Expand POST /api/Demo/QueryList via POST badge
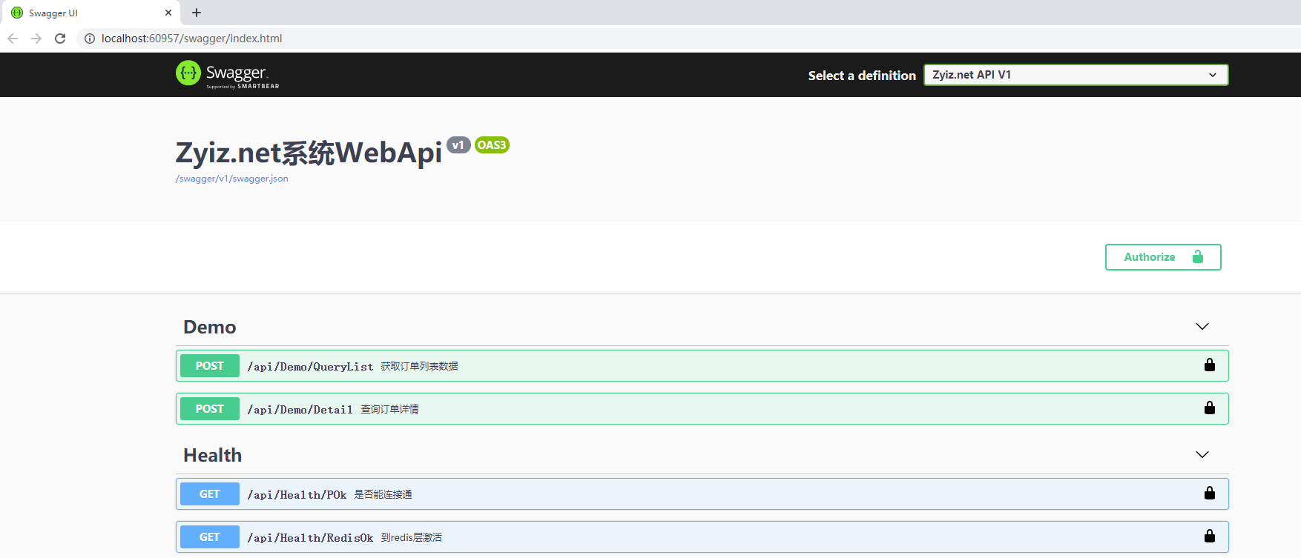 tap(210, 366)
